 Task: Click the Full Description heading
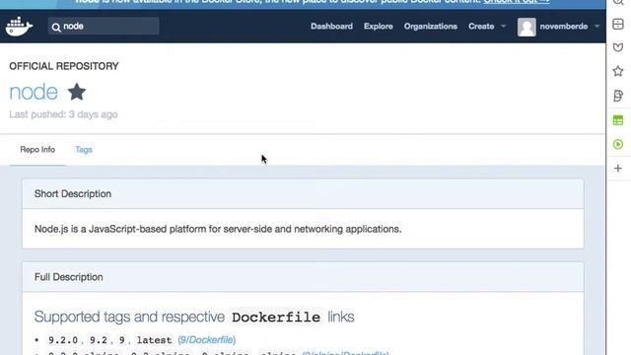click(69, 277)
